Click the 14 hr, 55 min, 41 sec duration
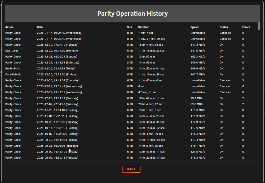Viewport: 265px width, 183px height. coord(151,68)
